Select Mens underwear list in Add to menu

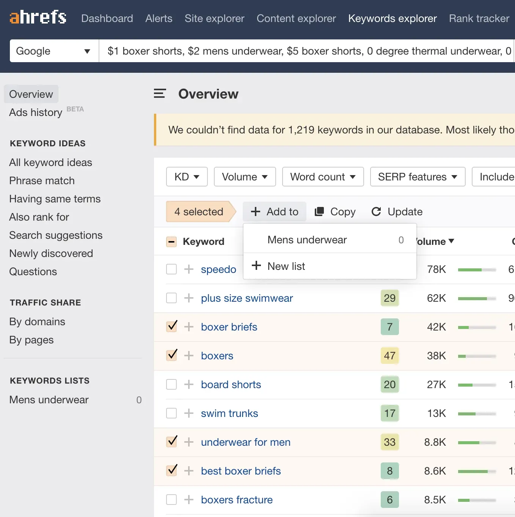click(307, 240)
